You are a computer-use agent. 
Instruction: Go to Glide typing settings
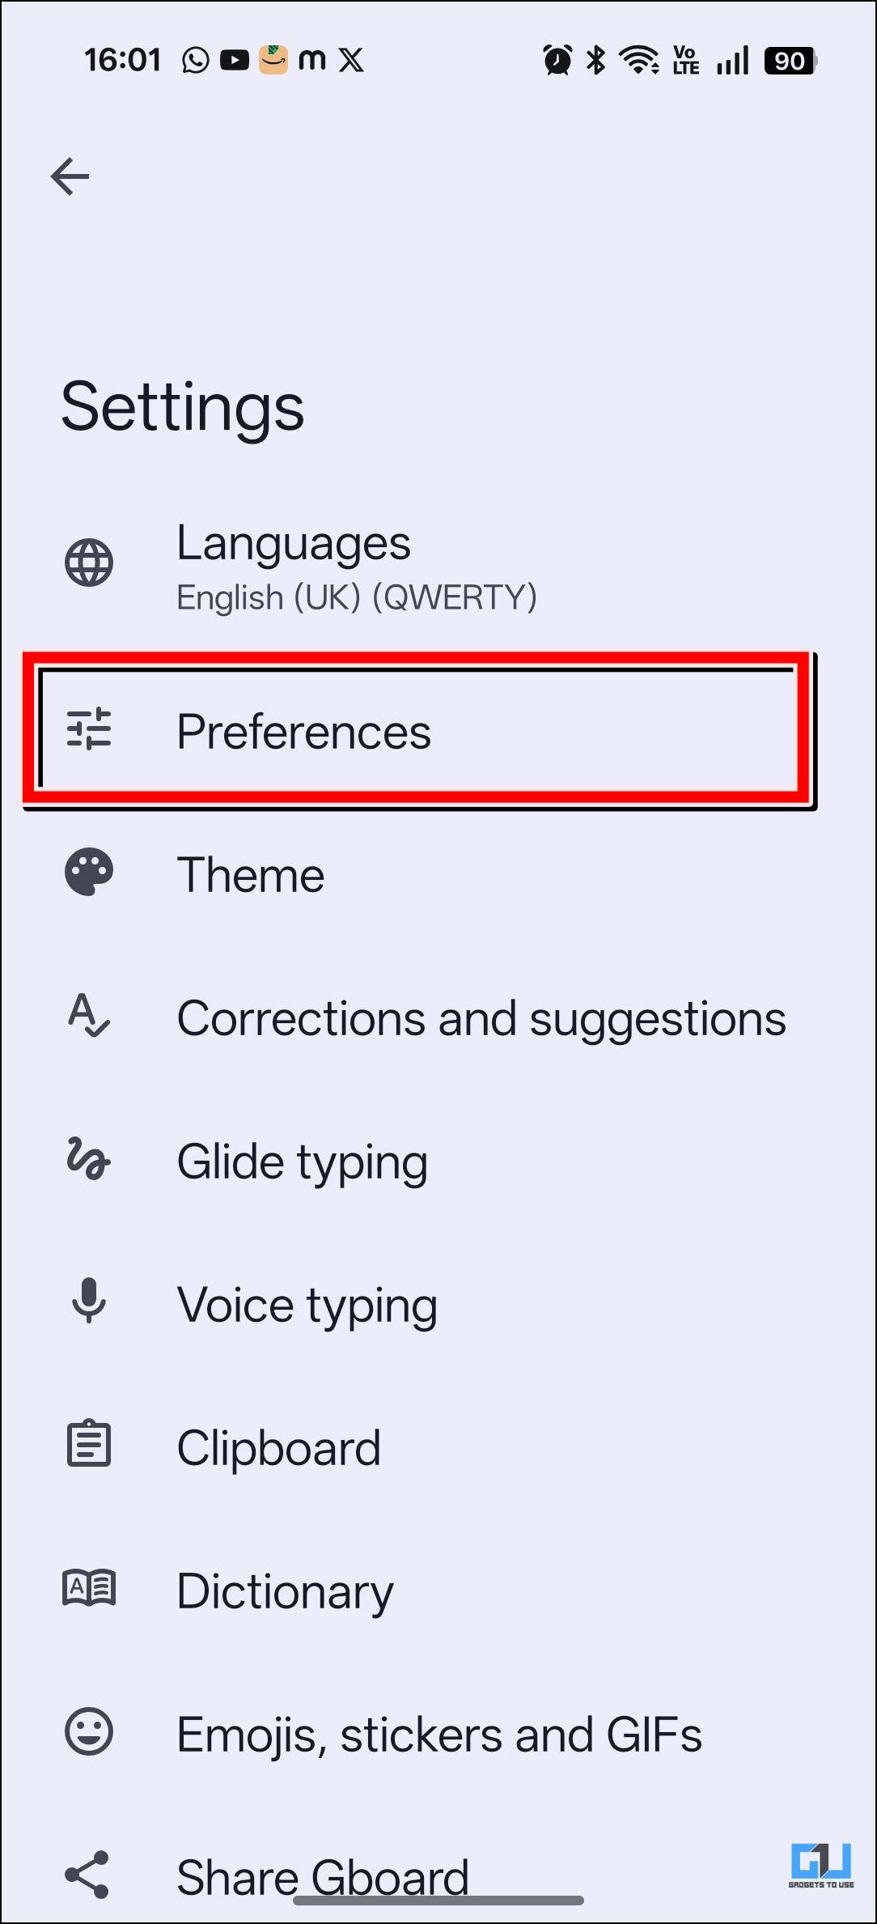point(302,1162)
